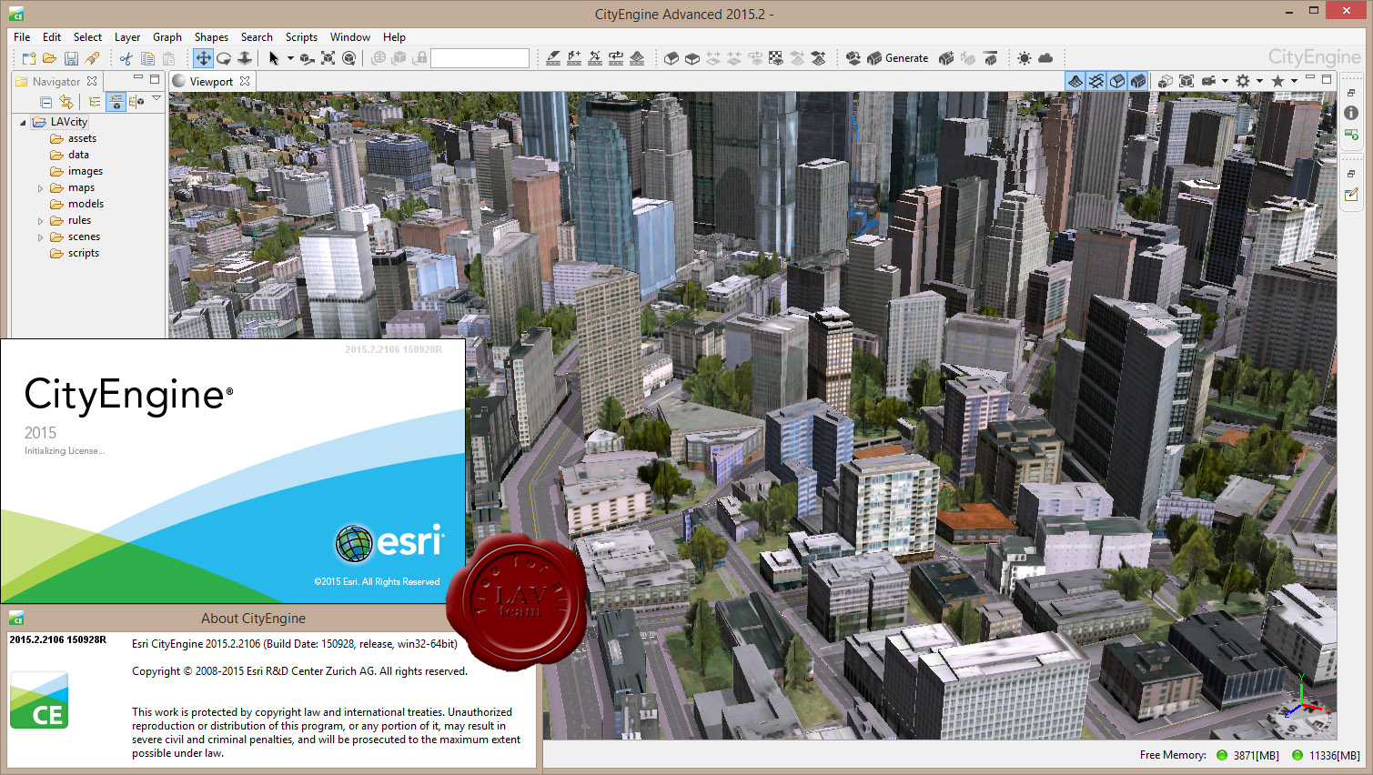Select the Polygonal street creation tool

[553, 58]
